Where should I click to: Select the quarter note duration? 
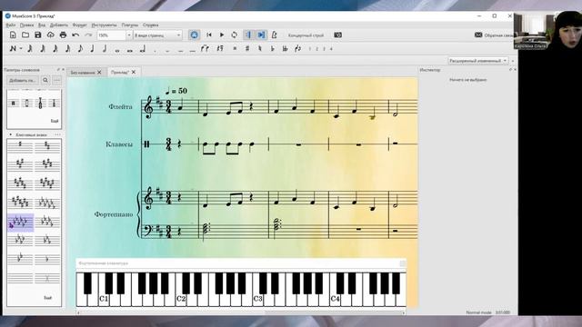pos(93,48)
